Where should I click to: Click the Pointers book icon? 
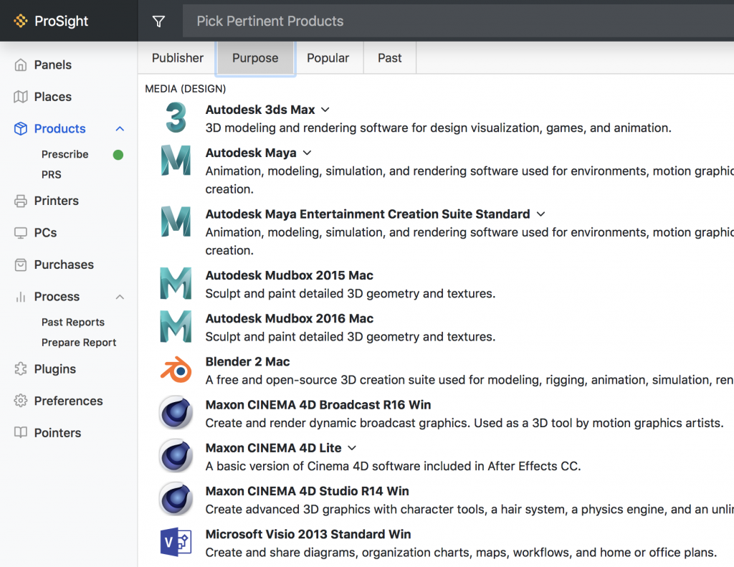tap(21, 432)
